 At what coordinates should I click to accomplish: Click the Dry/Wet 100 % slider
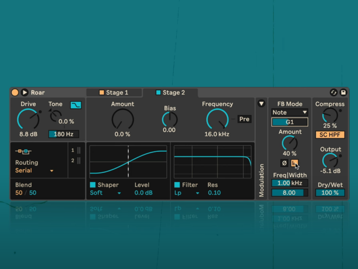click(330, 193)
